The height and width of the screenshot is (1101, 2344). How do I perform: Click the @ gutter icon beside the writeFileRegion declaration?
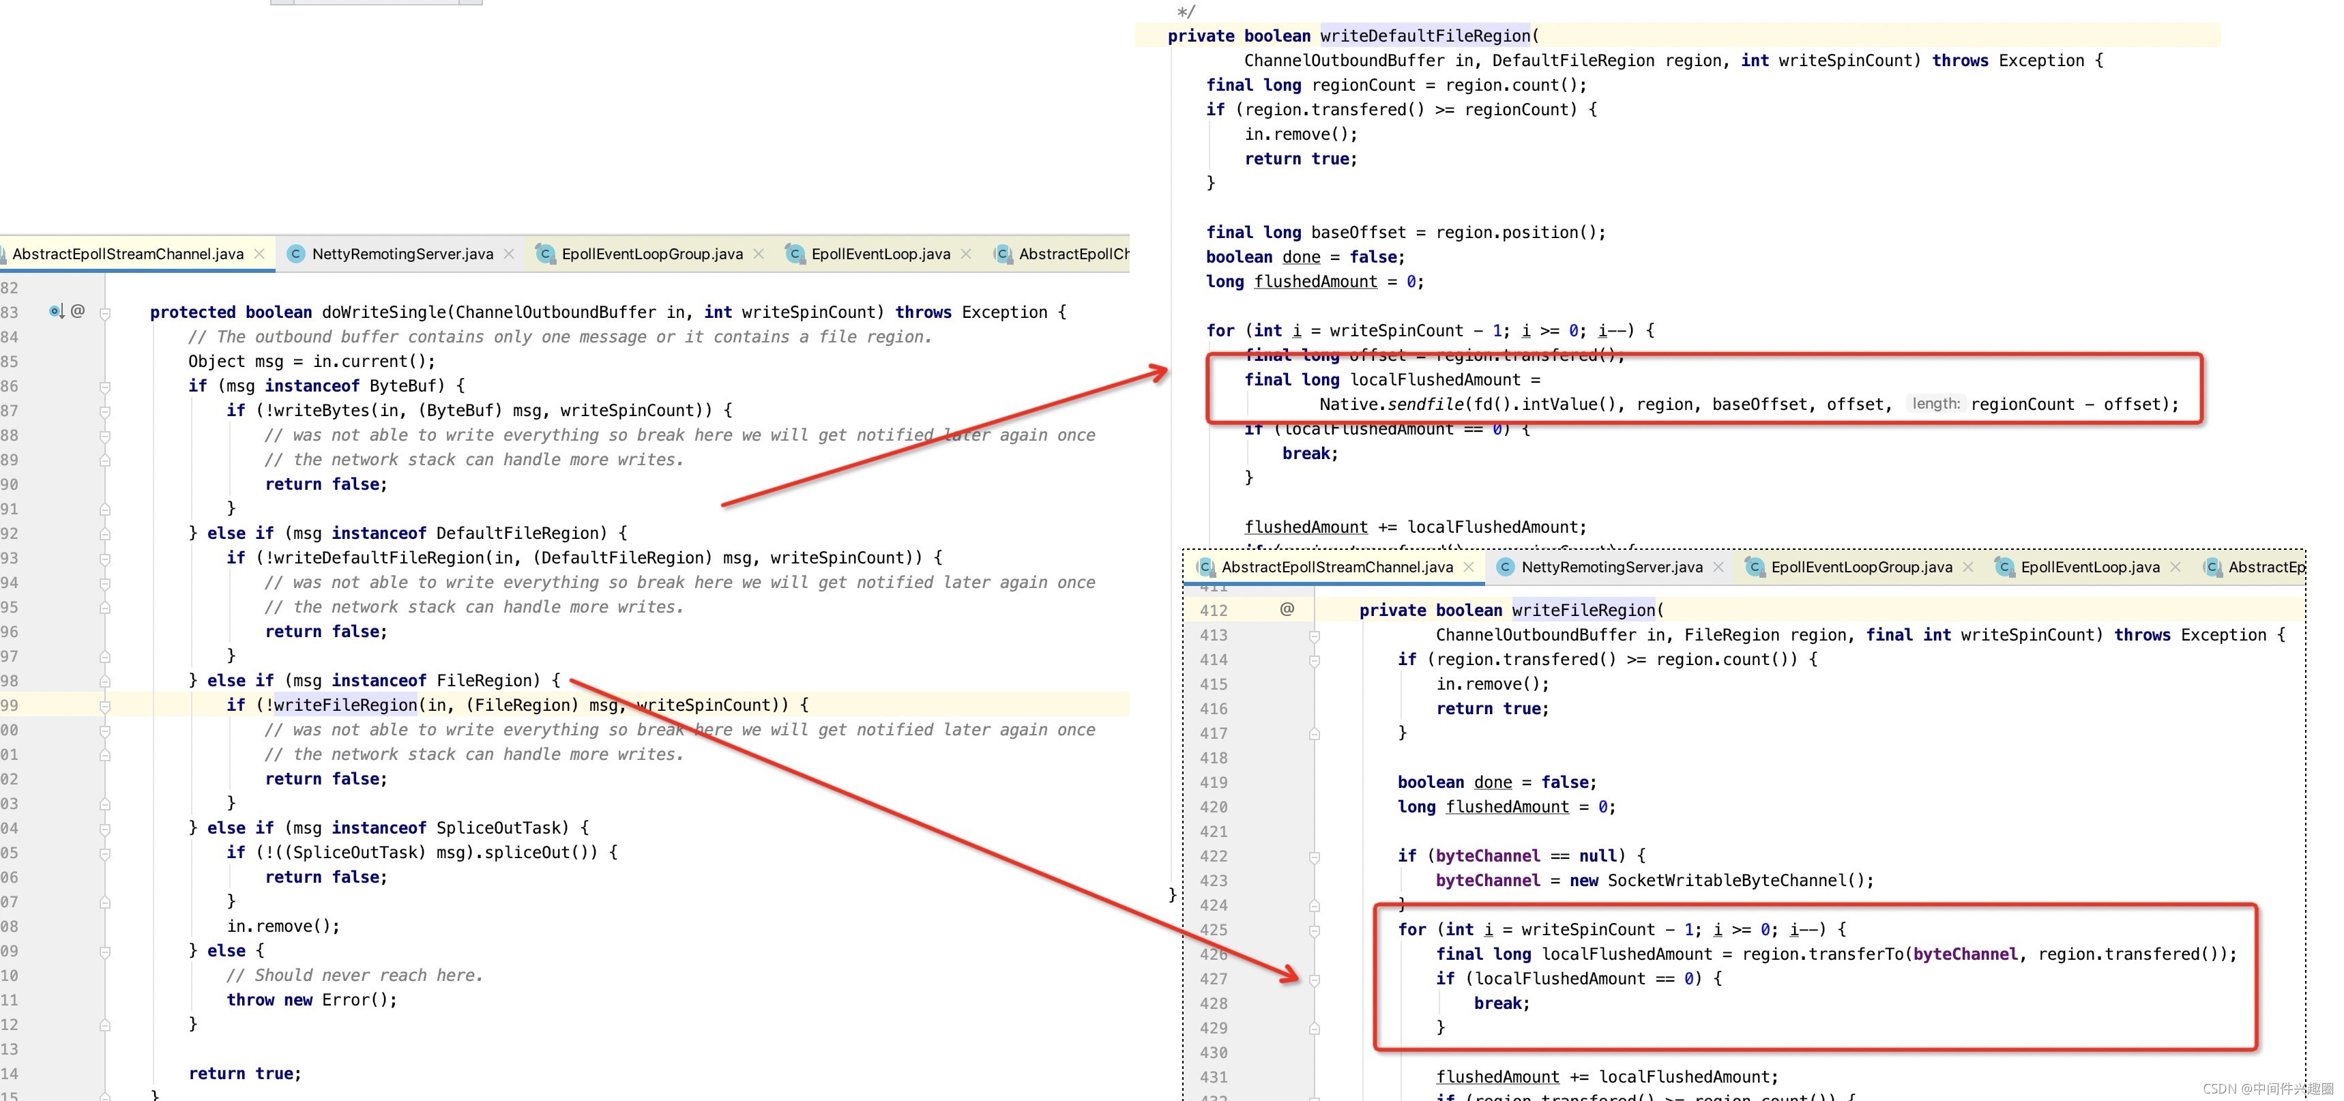click(1287, 608)
